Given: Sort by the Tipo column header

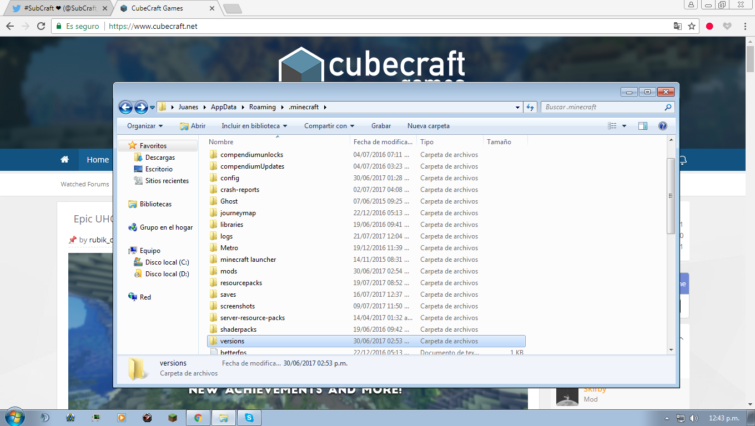Looking at the screenshot, I should coord(450,142).
